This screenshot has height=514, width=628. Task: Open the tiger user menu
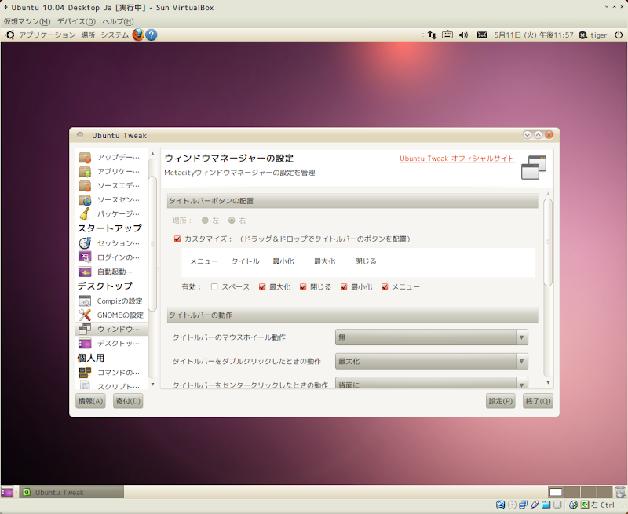click(x=593, y=35)
